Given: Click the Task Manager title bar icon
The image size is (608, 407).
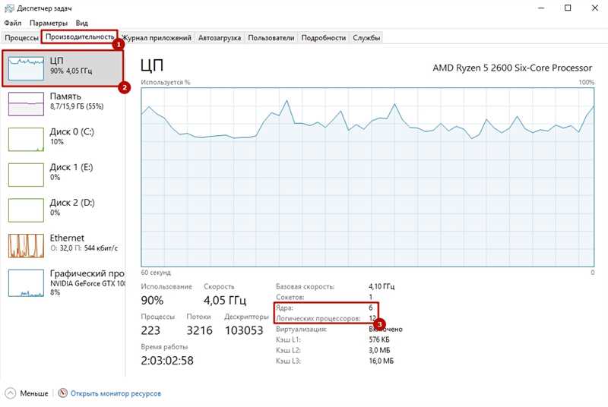Looking at the screenshot, I should (9, 8).
